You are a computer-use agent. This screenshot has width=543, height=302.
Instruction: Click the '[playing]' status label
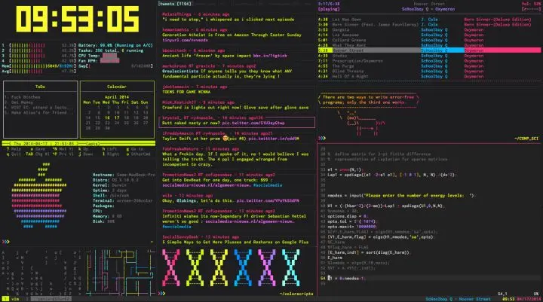(329, 9)
